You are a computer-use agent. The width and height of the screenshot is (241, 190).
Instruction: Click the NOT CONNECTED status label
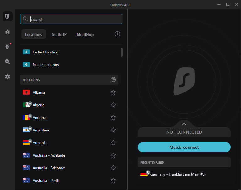[184, 132]
